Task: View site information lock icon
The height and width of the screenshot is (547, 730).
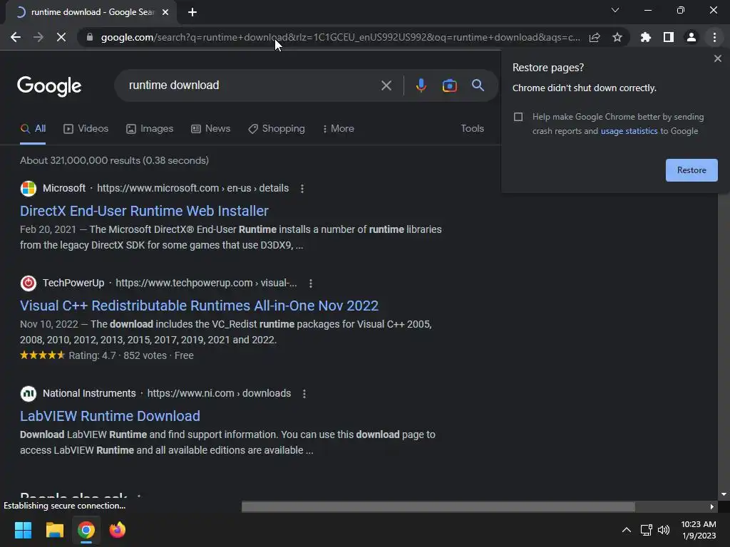Action: 90,37
